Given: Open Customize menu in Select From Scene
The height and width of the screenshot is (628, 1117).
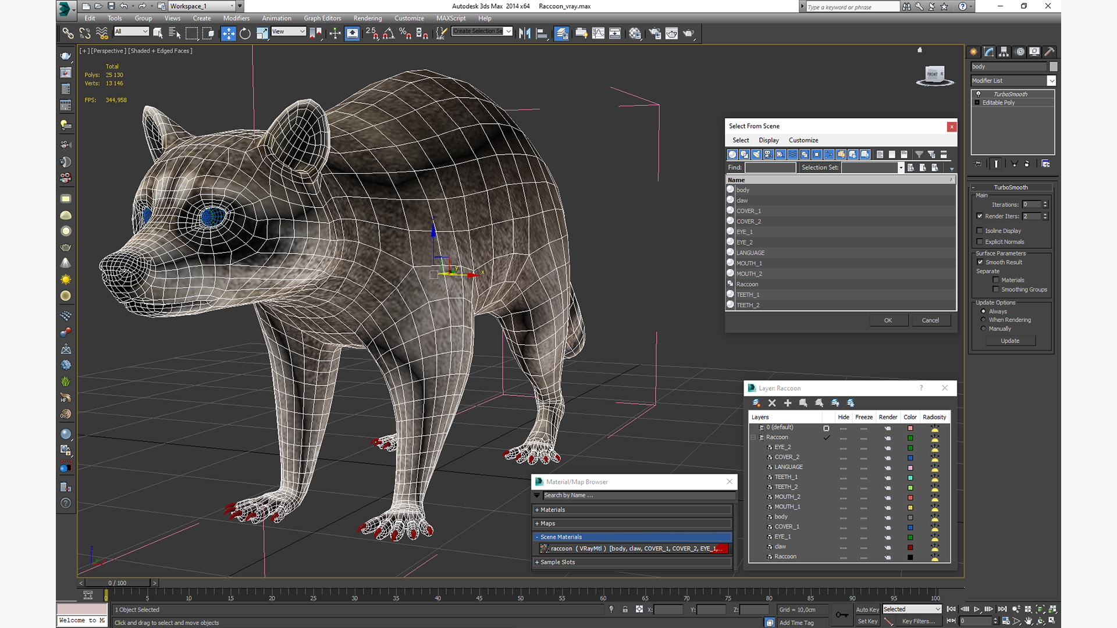Looking at the screenshot, I should pos(803,140).
